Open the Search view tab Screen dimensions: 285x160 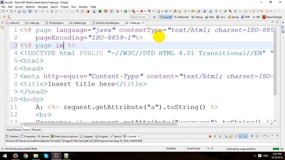point(116,136)
